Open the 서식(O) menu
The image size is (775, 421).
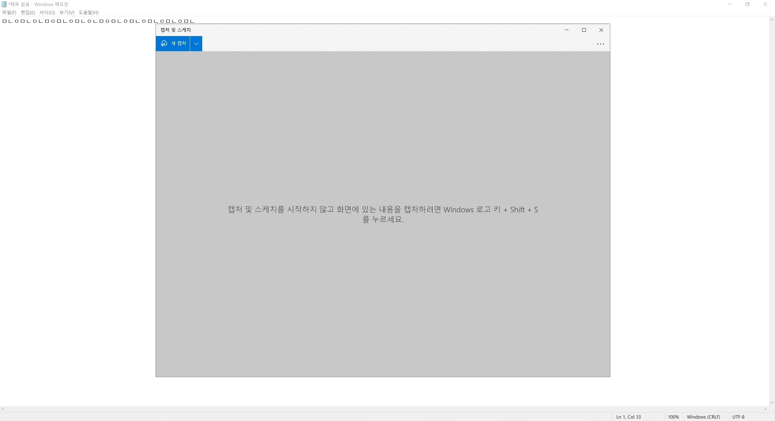(47, 12)
